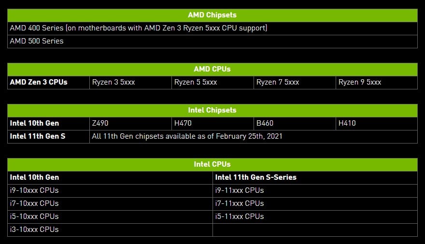
Task: Click the AMD CPUs green header
Action: 212,70
